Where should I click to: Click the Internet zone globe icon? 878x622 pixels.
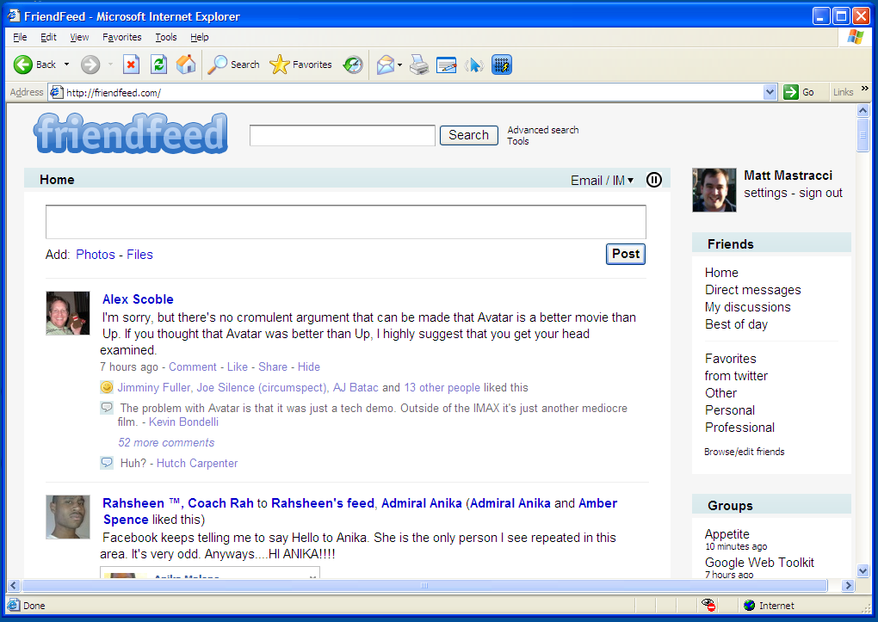(x=749, y=605)
